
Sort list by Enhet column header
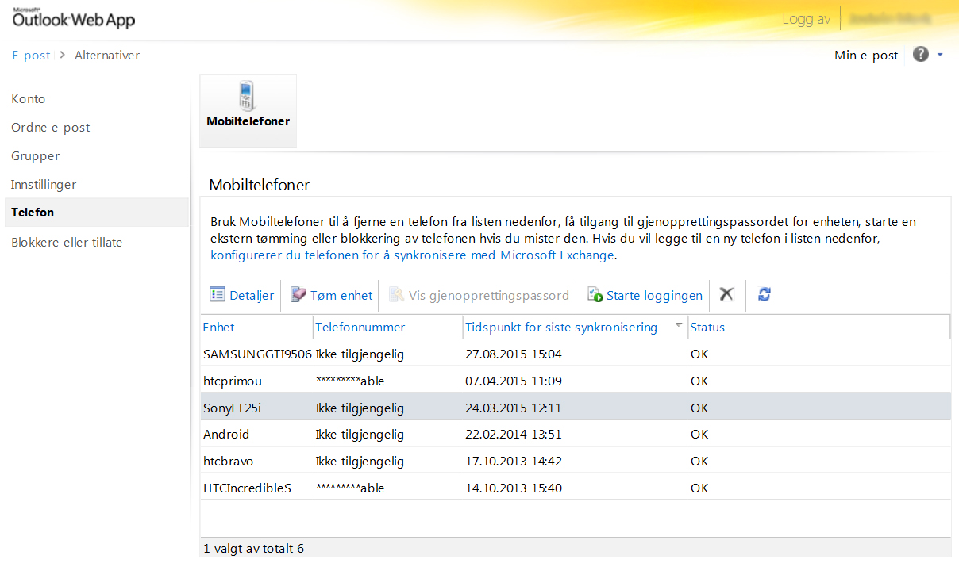pos(219,327)
